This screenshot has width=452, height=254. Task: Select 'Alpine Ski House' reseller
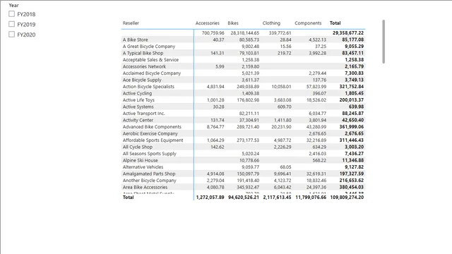tap(140, 160)
